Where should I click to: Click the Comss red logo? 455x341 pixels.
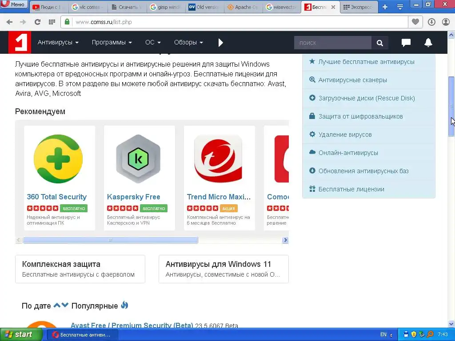tap(20, 42)
